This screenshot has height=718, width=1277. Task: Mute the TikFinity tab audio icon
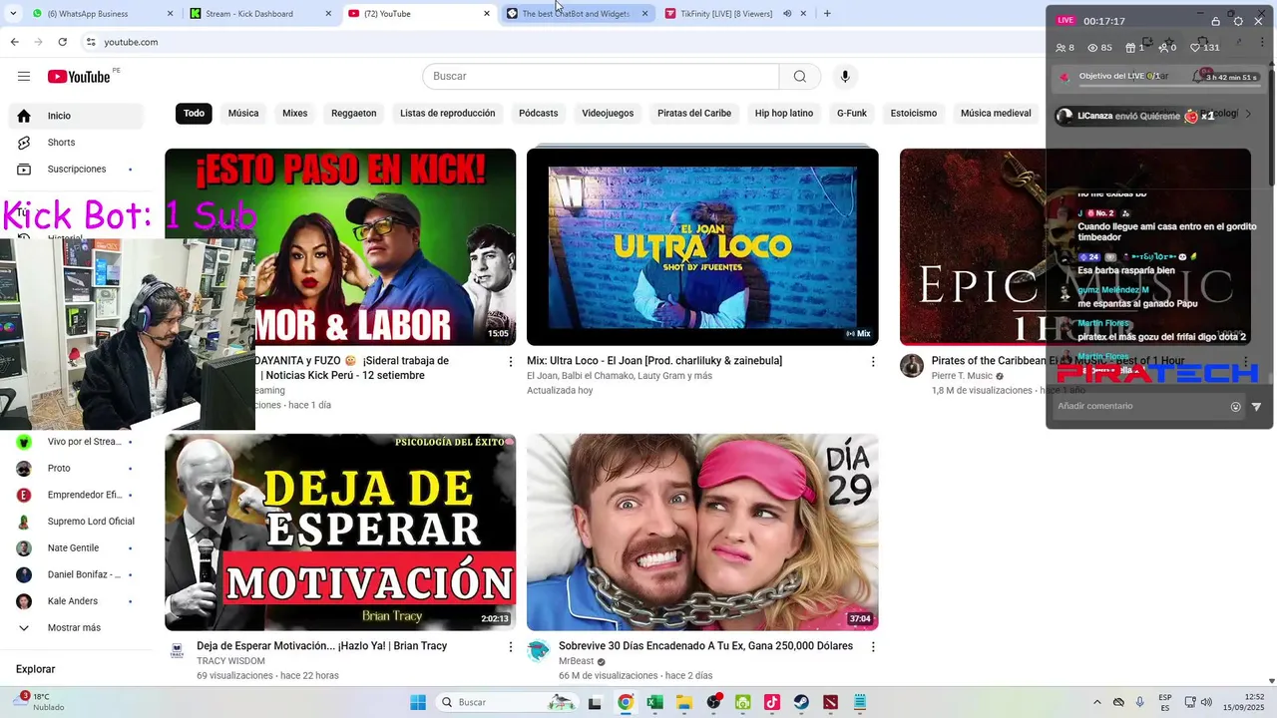[787, 14]
